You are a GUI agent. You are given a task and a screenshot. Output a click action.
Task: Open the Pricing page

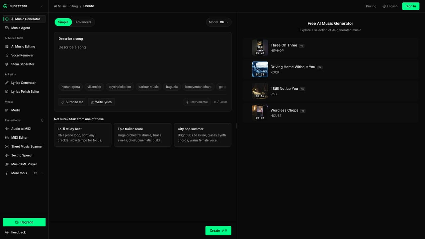point(371,6)
